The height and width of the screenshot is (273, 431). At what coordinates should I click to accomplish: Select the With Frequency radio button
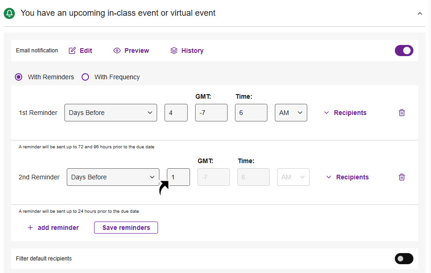tap(85, 77)
